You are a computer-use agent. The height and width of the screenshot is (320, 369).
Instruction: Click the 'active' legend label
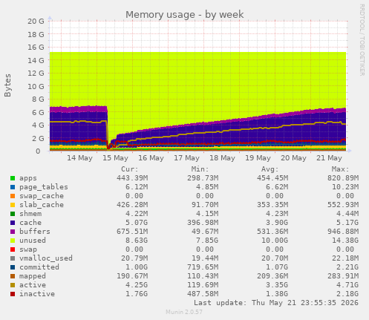point(33,285)
